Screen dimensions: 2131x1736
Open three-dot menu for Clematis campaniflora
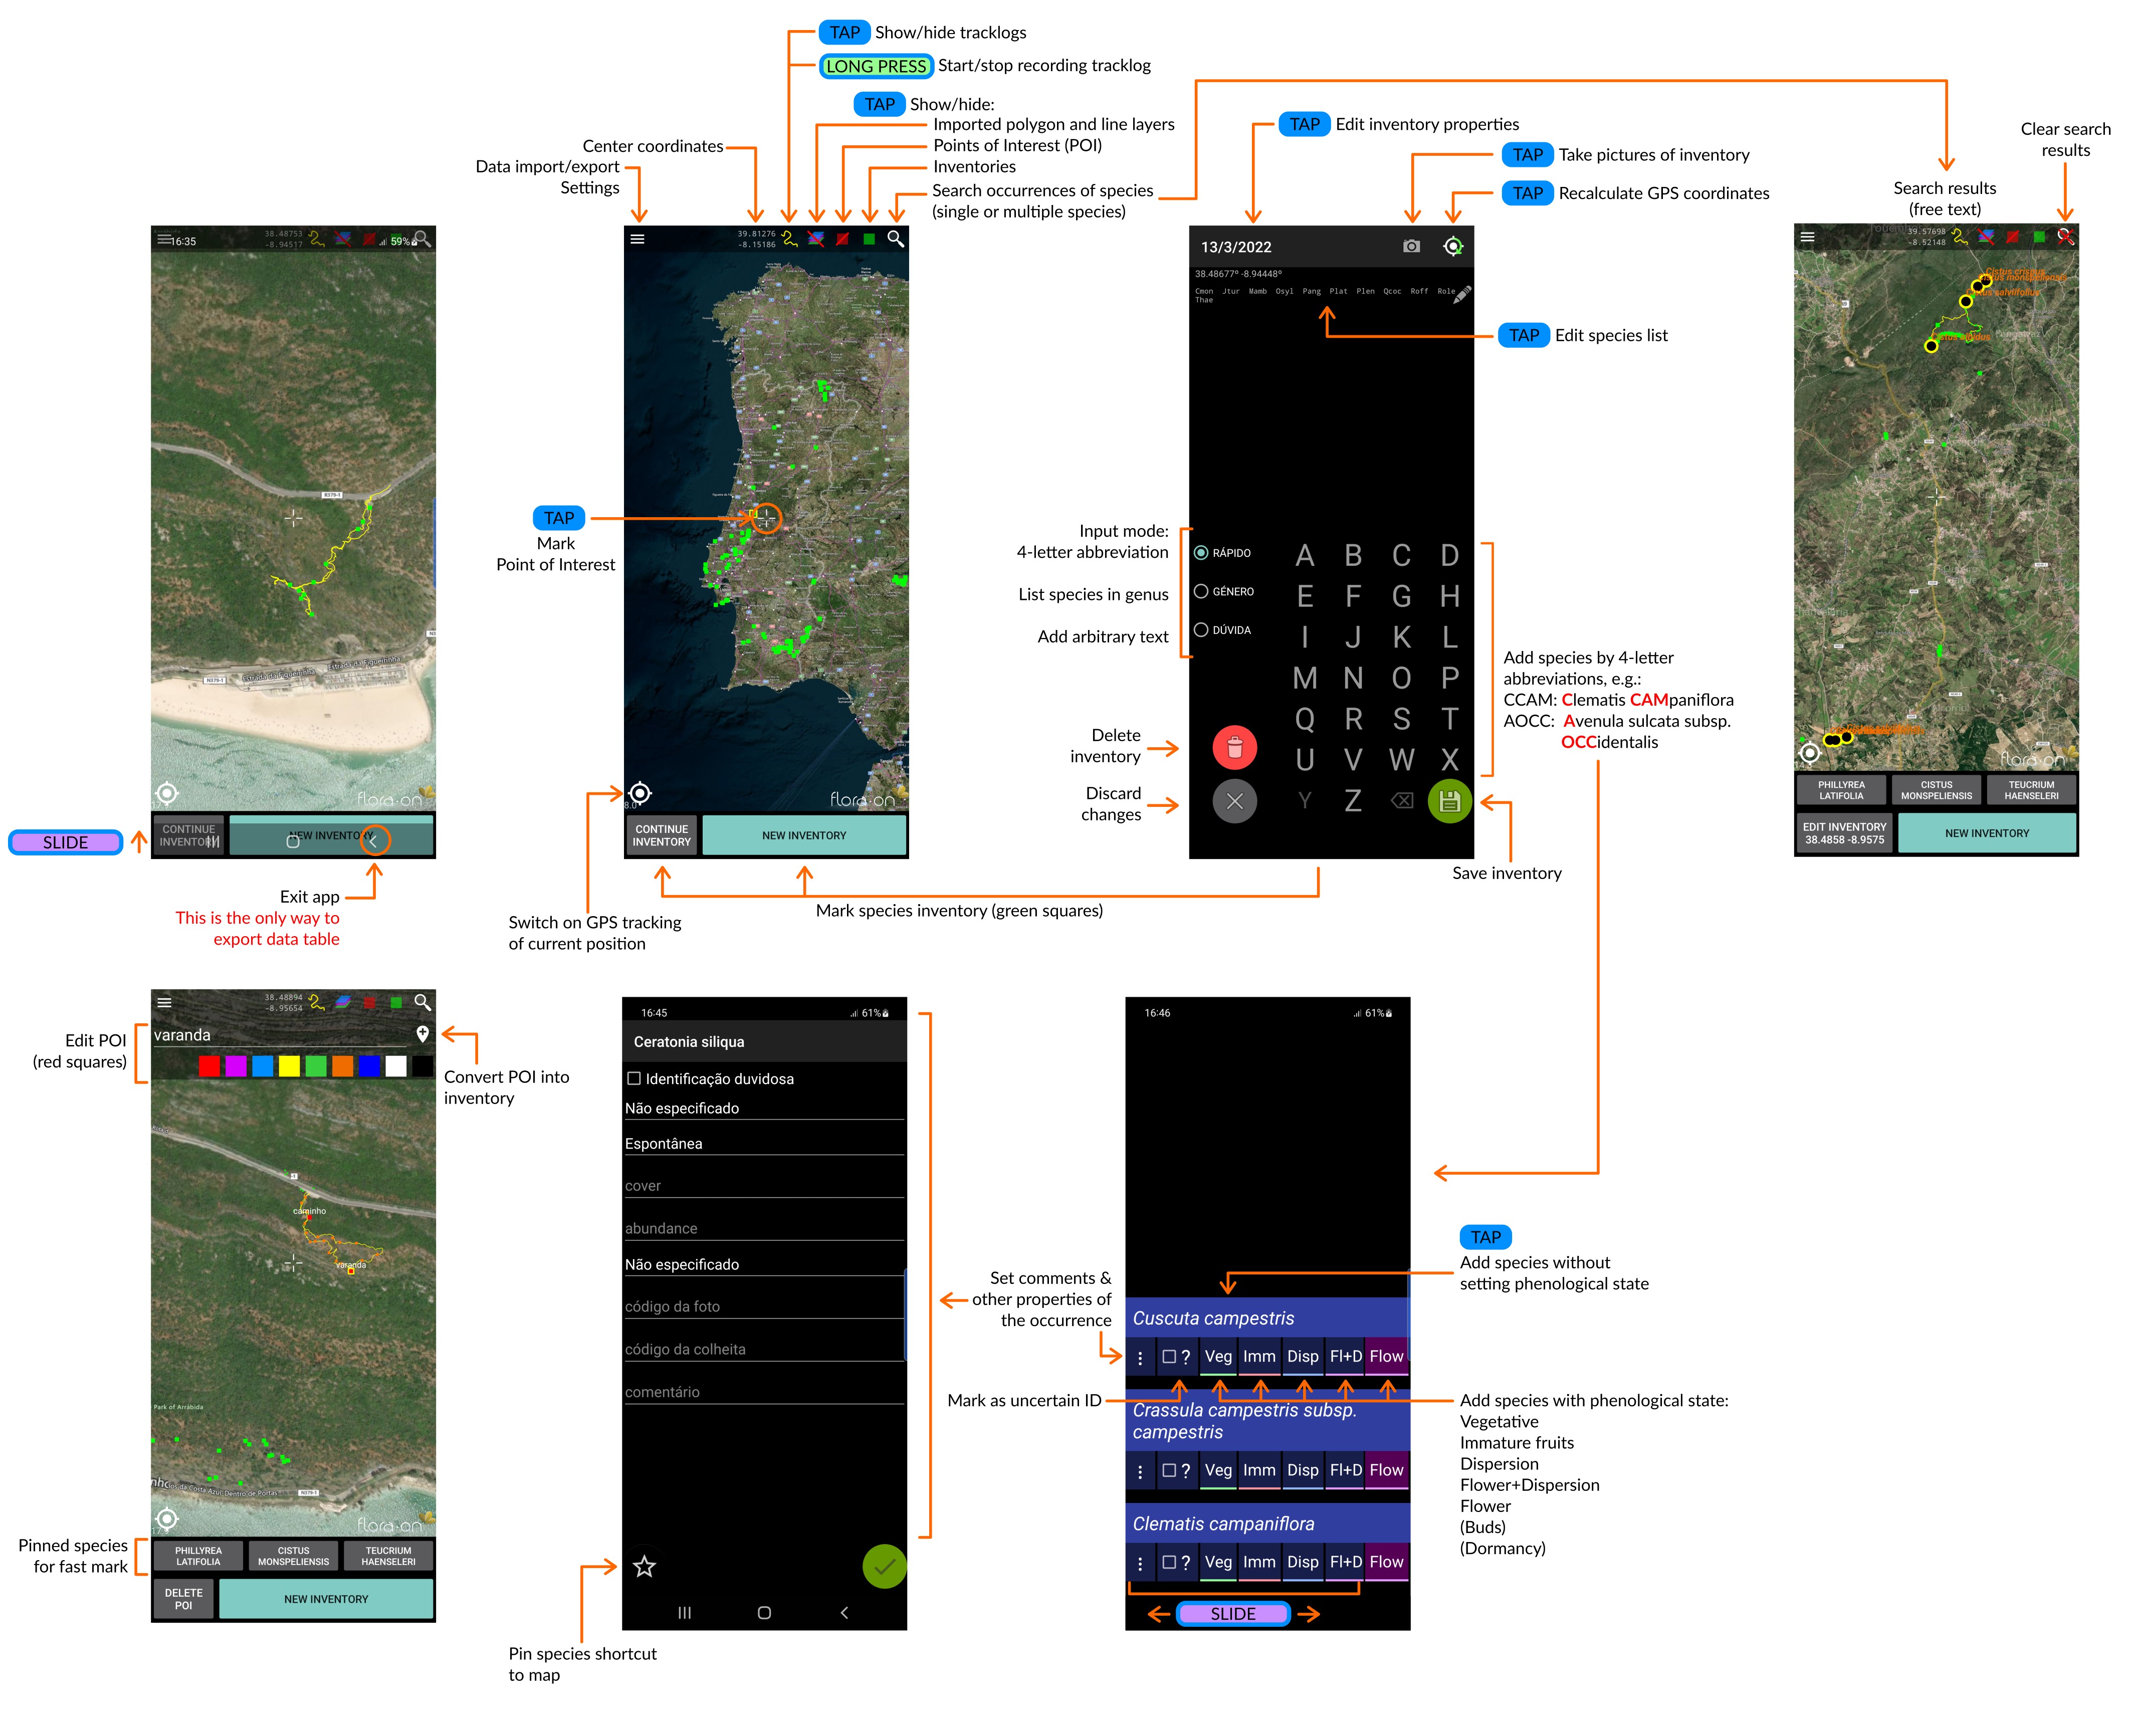[1140, 1563]
